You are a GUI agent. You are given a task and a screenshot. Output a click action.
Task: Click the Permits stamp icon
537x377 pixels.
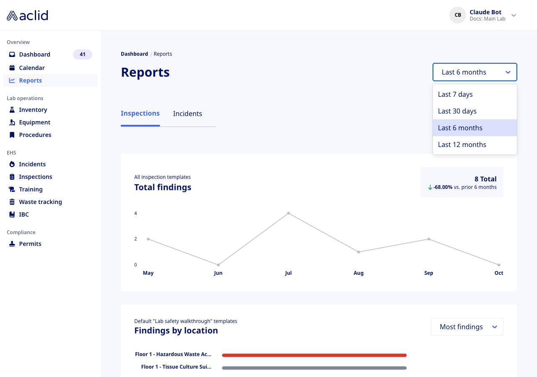coord(12,244)
